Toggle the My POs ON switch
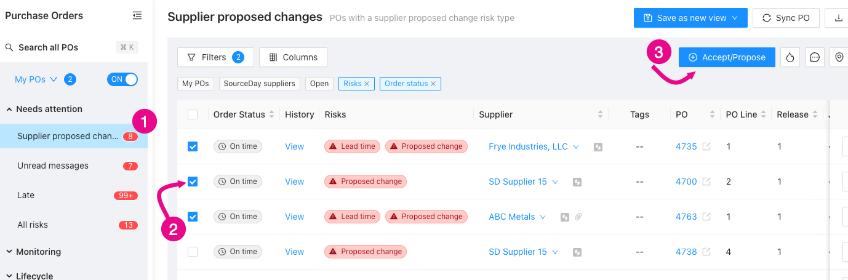The image size is (848, 280). (x=122, y=79)
